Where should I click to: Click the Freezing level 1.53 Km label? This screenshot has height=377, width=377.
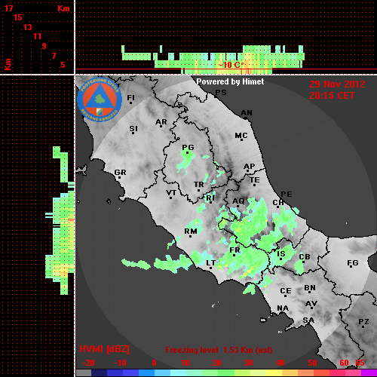click(219, 350)
